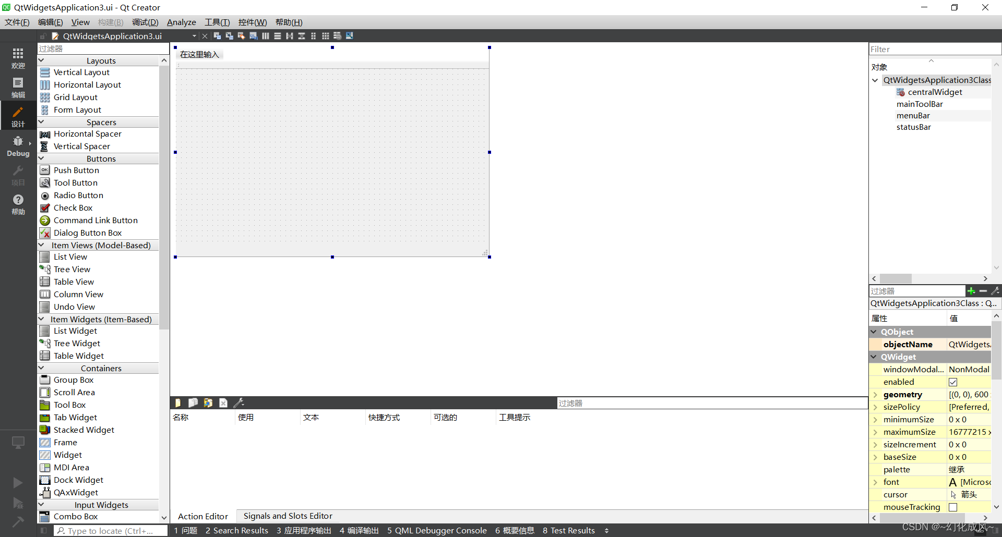The width and height of the screenshot is (1002, 537).
Task: Expand the font property
Action: tap(875, 482)
